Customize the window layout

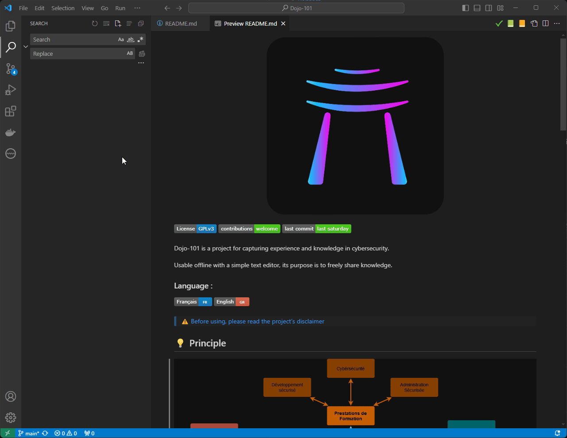pyautogui.click(x=500, y=8)
